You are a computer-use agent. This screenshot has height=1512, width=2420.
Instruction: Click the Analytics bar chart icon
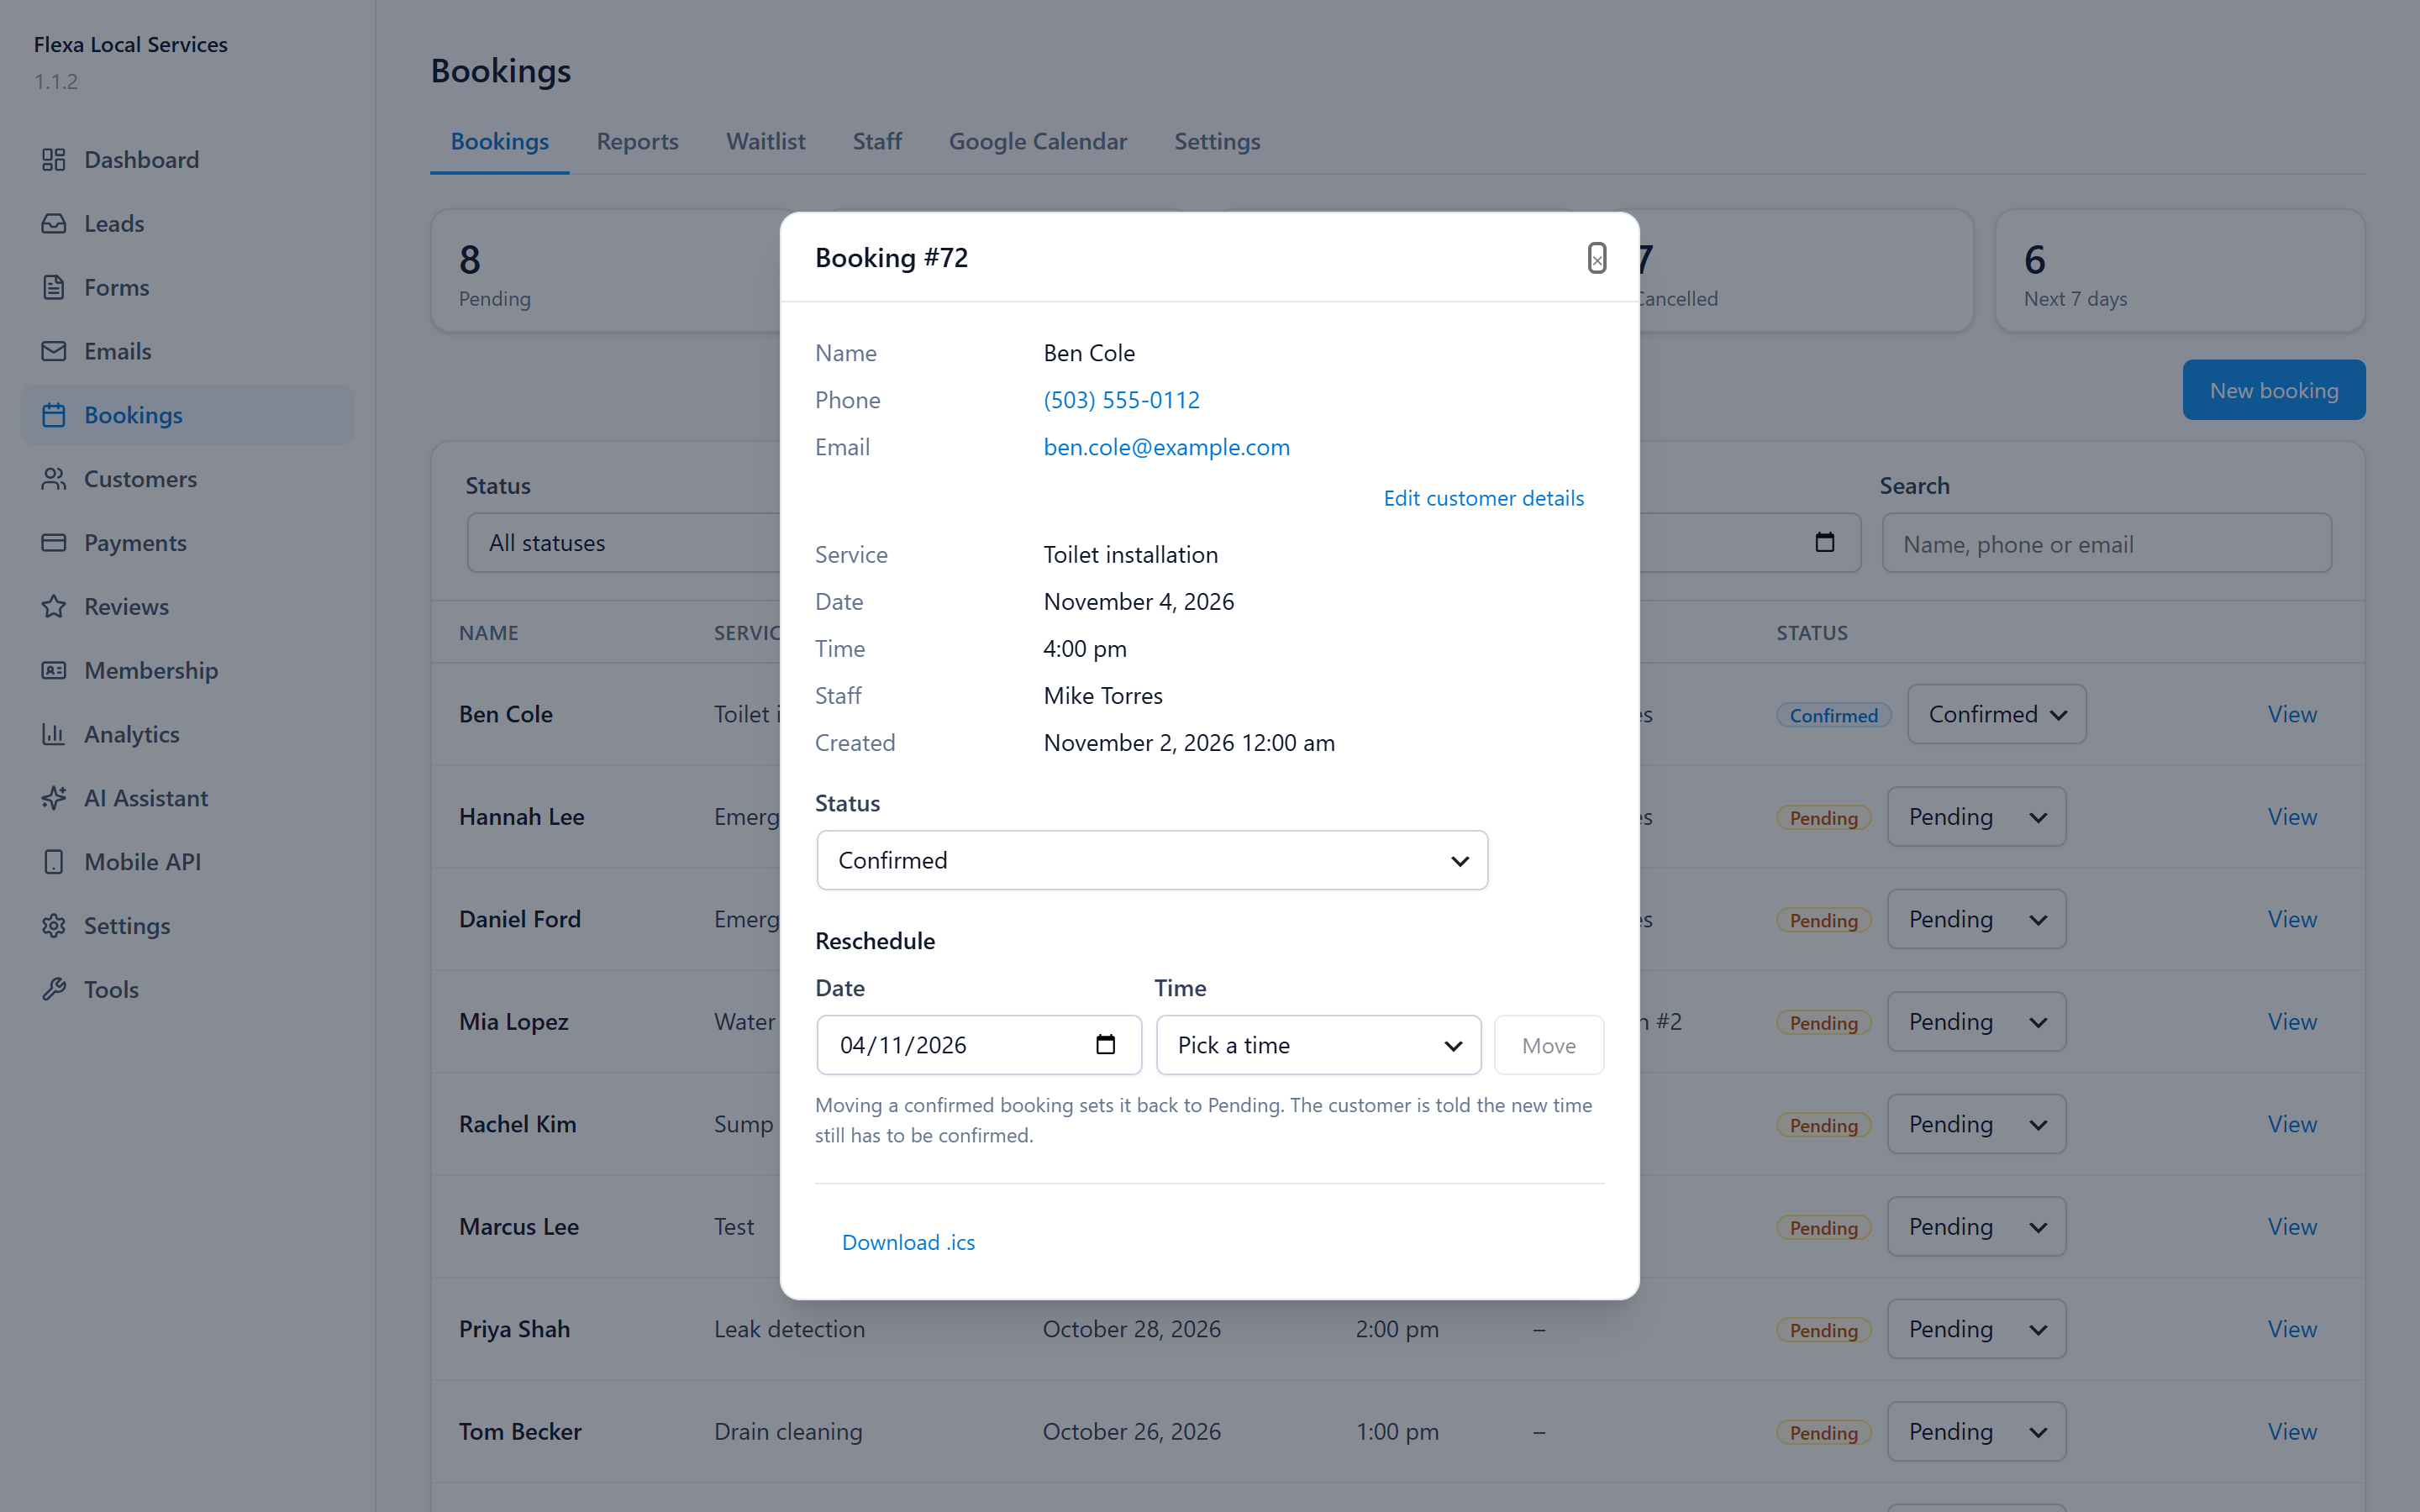(x=54, y=735)
